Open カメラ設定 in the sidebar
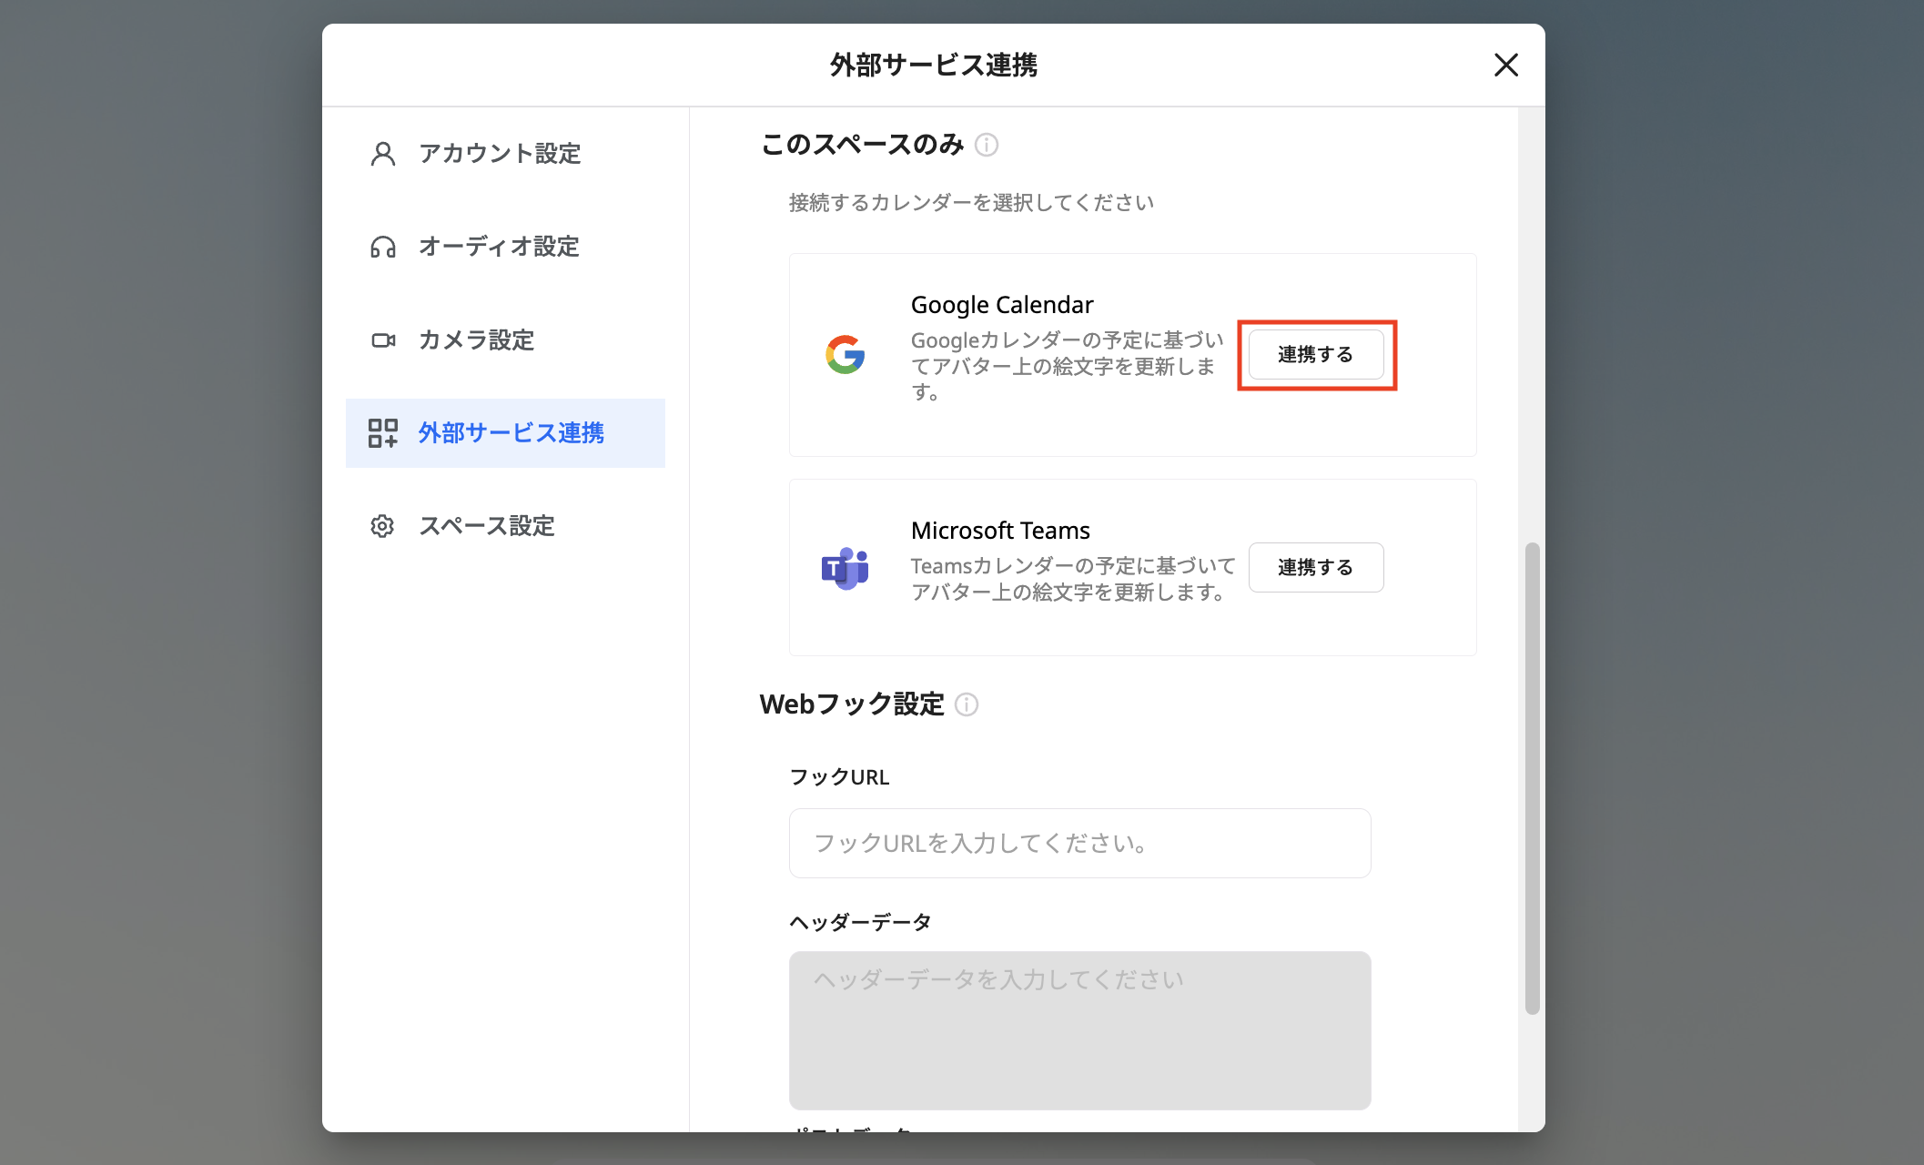The image size is (1924, 1165). [505, 340]
